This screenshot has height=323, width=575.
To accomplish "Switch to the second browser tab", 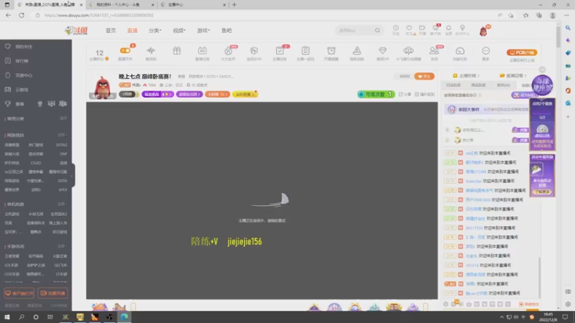I will (x=121, y=5).
